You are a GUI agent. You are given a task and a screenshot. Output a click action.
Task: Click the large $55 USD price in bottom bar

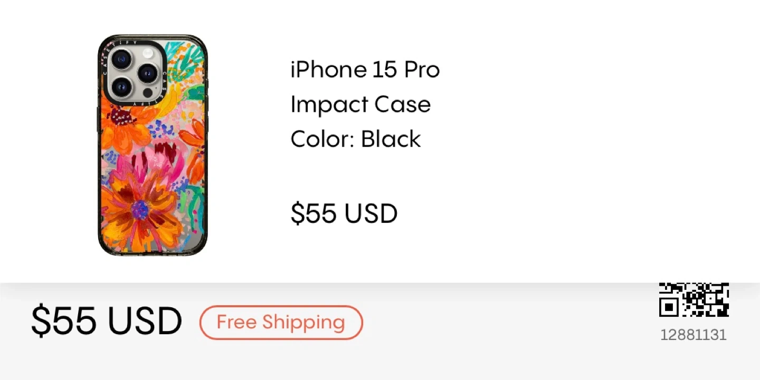pos(107,321)
